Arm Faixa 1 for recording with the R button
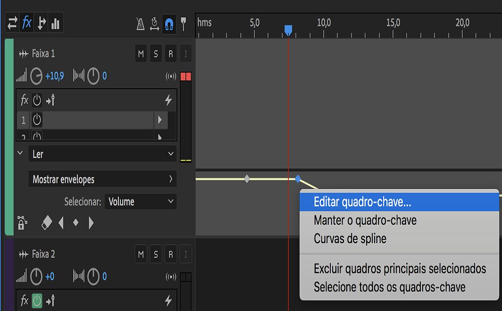 pos(170,53)
